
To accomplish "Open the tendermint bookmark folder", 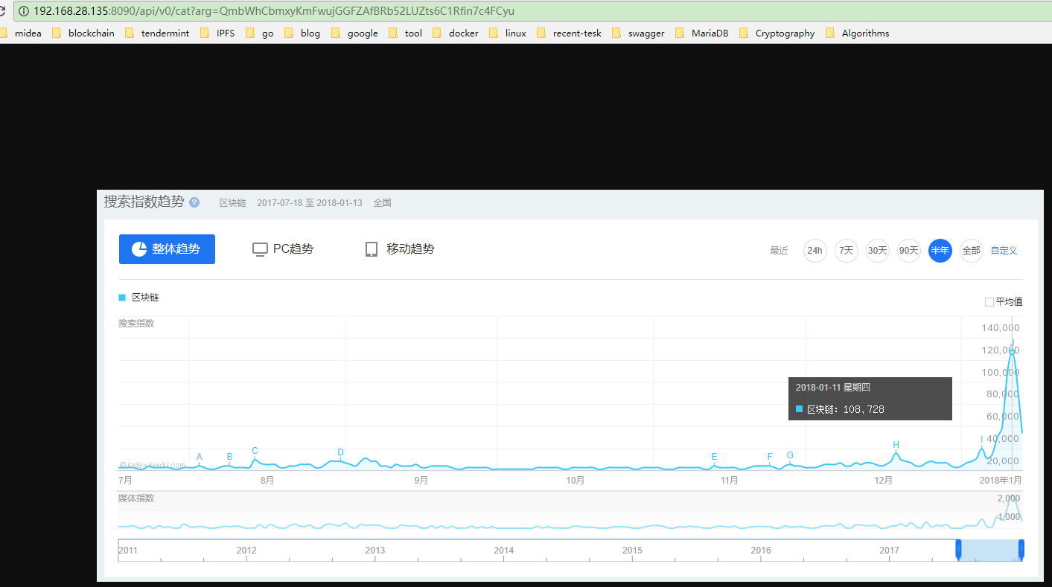I will pyautogui.click(x=157, y=33).
